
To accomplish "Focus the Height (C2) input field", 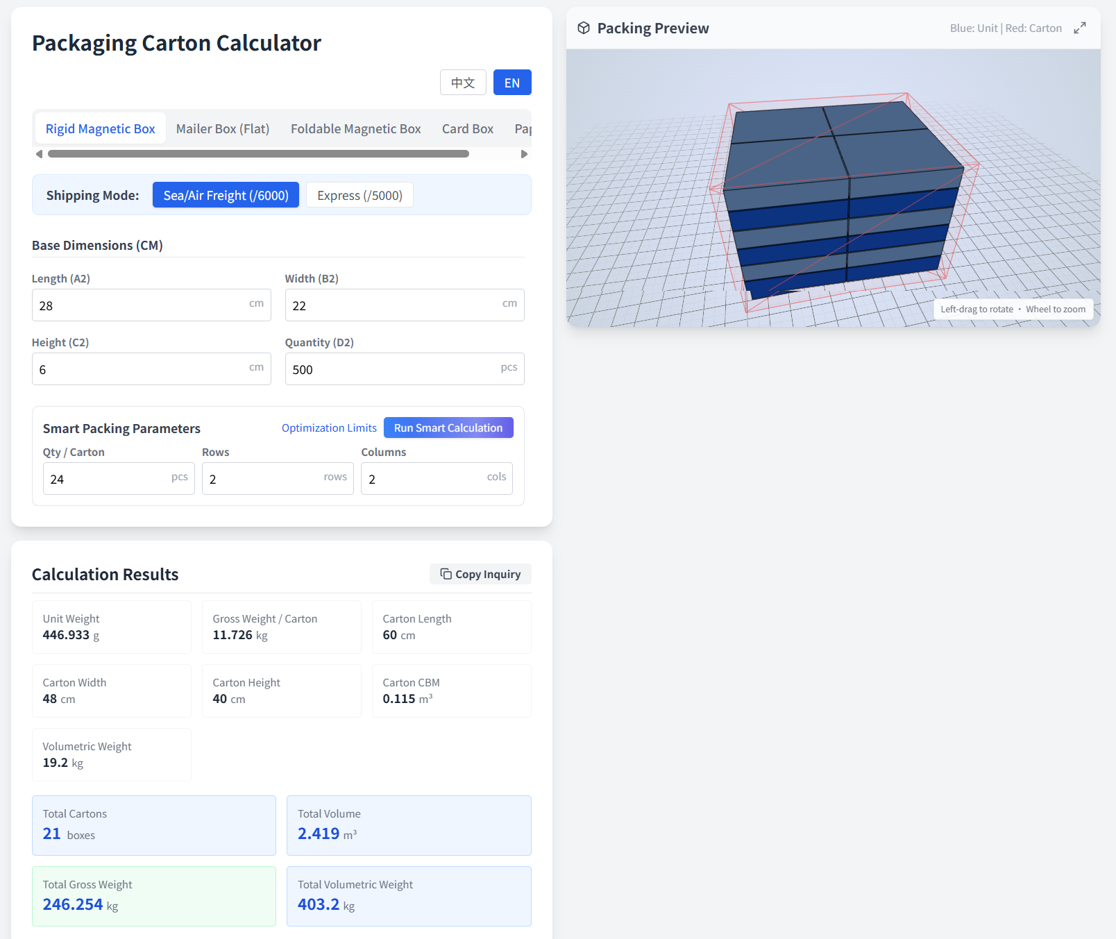I will click(x=151, y=369).
